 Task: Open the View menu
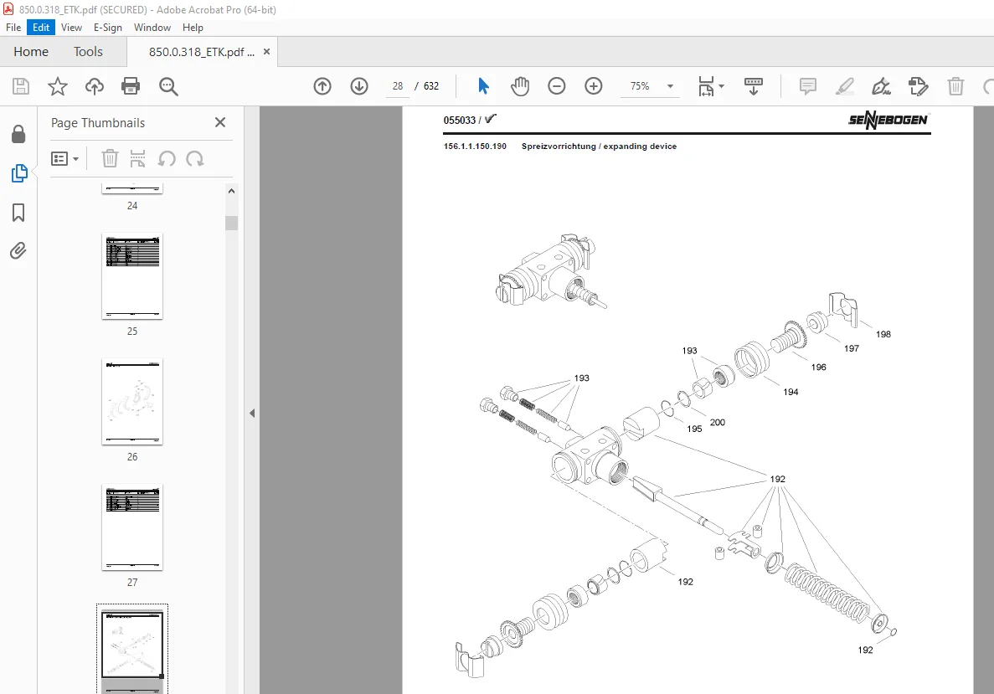coord(72,28)
